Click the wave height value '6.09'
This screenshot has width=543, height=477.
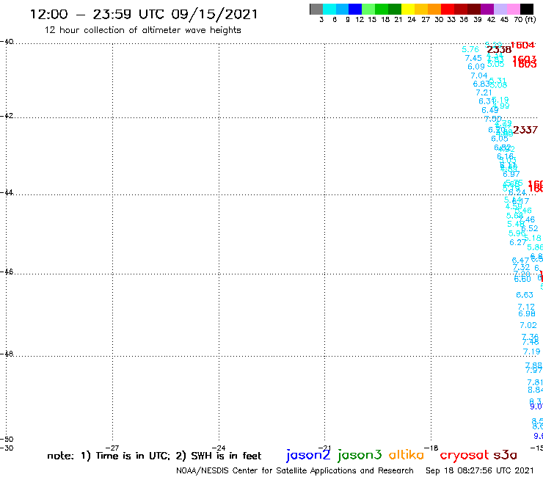click(475, 67)
